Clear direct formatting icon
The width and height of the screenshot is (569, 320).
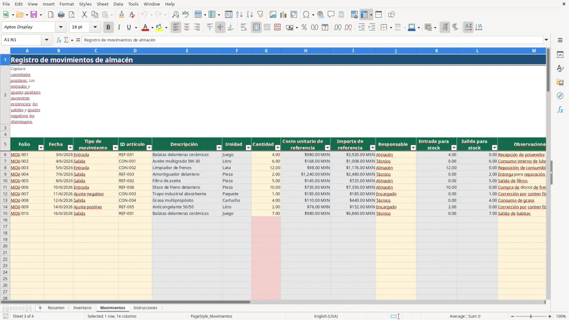tap(132, 15)
